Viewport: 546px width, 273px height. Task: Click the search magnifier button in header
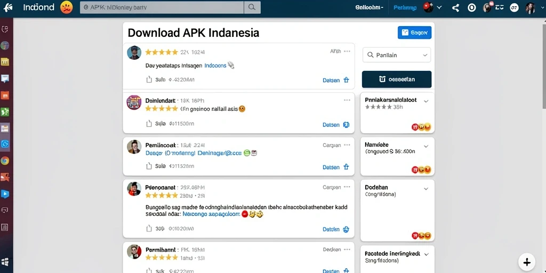coord(252,7)
